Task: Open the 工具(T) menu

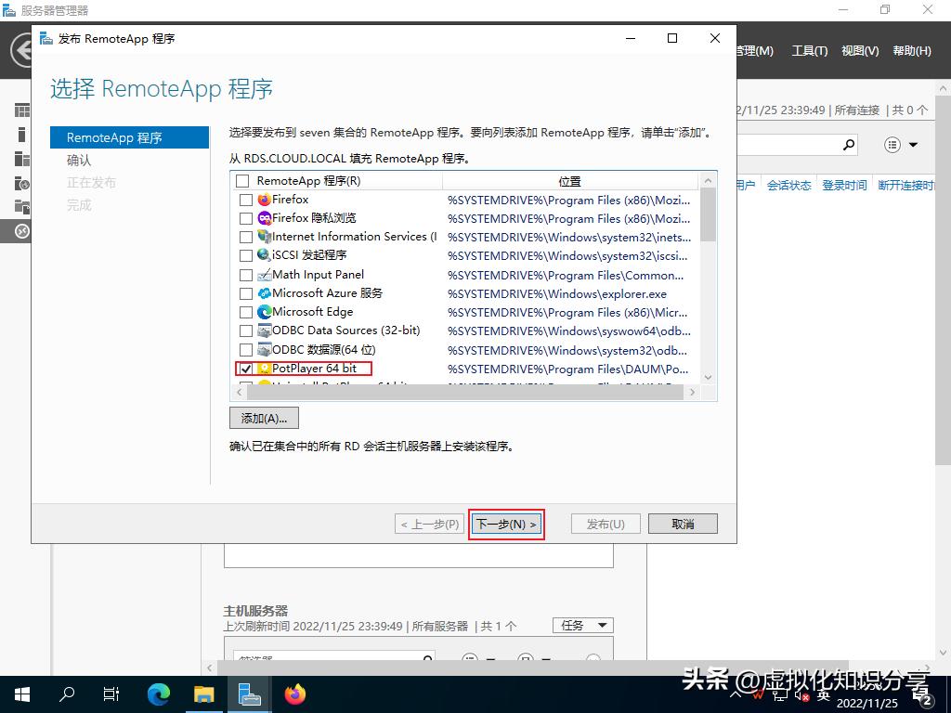Action: [809, 51]
